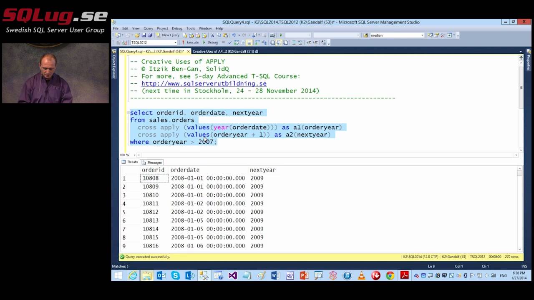Screen dimensions: 534x300
Task: Open Word from the taskbar
Action: (x=275, y=275)
